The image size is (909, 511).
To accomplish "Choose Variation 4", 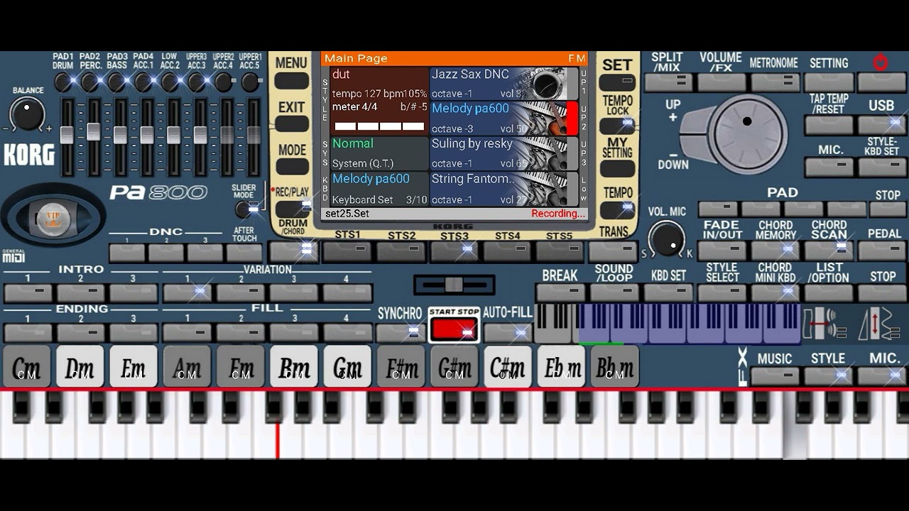I will (347, 292).
